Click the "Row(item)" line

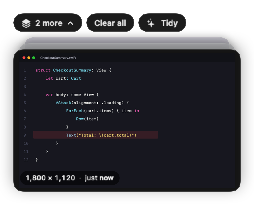point(87,119)
